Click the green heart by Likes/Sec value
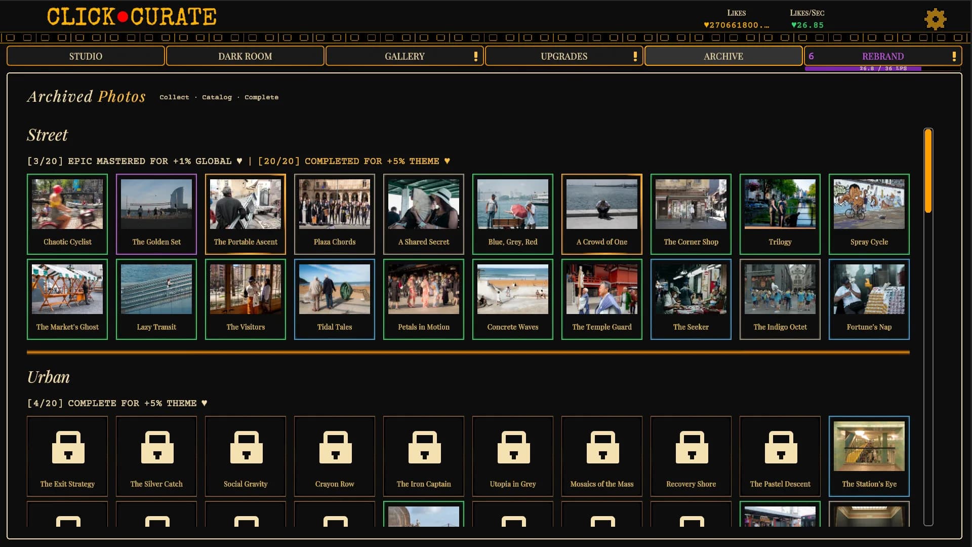972x547 pixels. (794, 25)
